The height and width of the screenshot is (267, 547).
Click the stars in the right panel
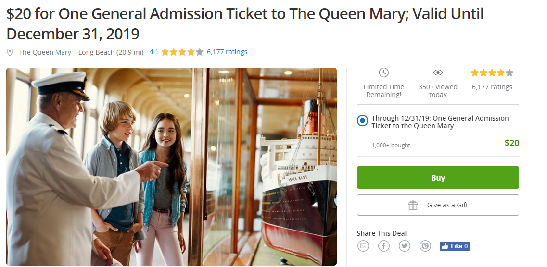point(492,73)
